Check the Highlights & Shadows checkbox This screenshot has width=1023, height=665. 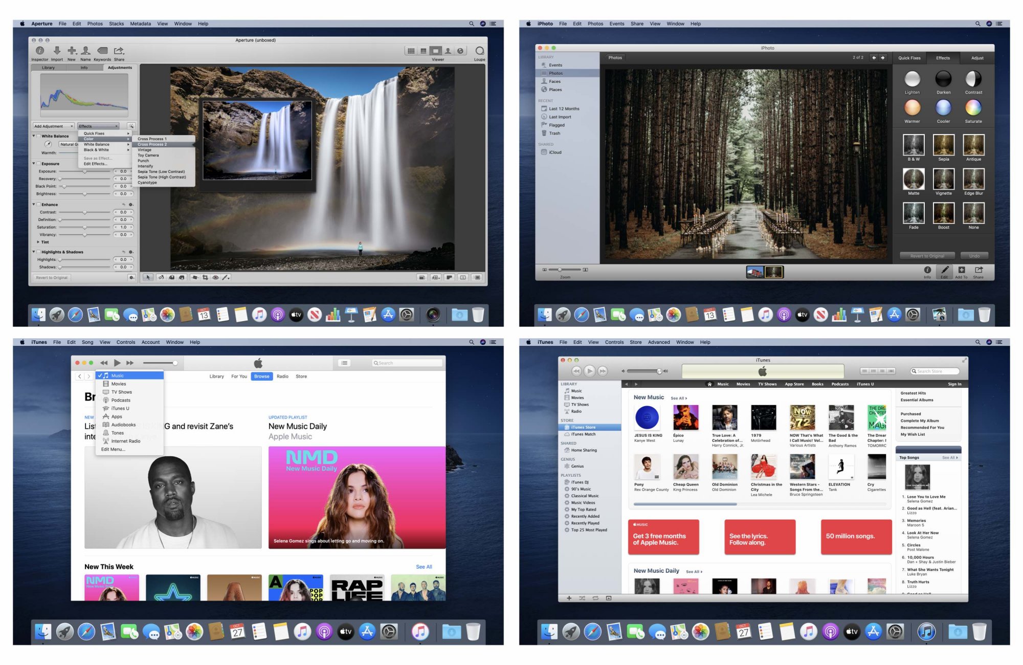[38, 252]
